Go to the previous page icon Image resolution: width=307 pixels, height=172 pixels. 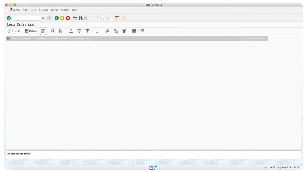tap(99, 18)
